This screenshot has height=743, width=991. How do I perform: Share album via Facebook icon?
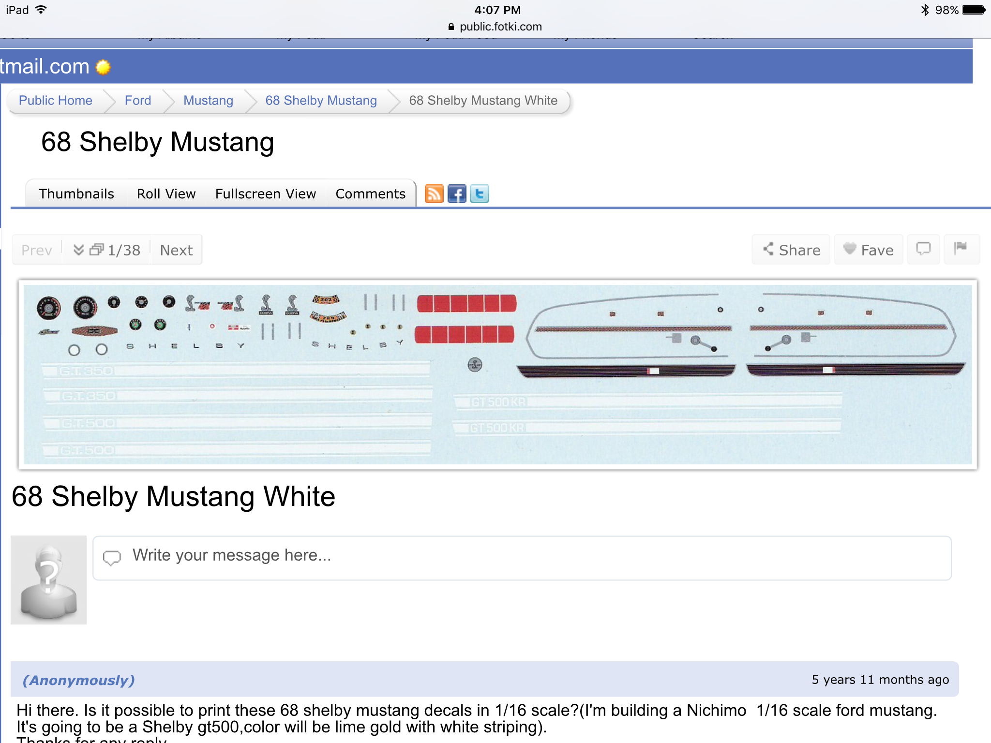pos(457,194)
